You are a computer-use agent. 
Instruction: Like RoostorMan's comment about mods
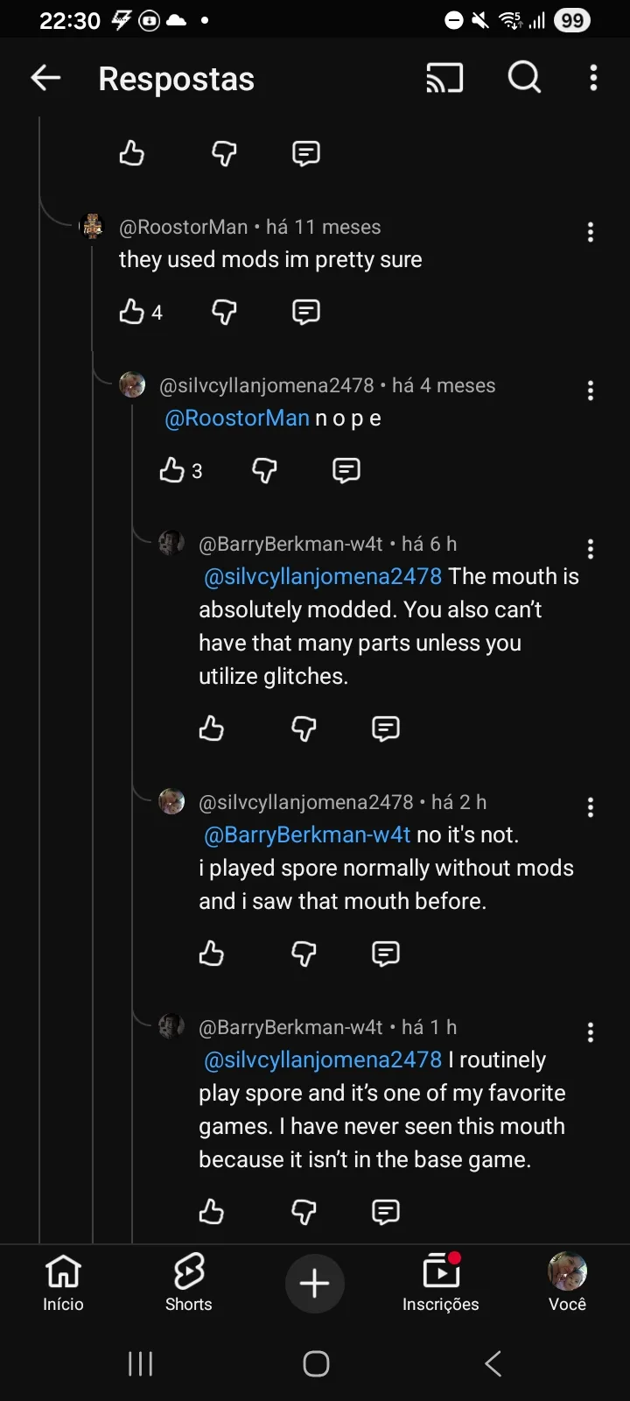[132, 312]
